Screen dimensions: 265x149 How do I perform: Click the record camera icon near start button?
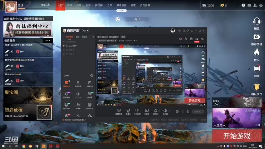point(177,112)
